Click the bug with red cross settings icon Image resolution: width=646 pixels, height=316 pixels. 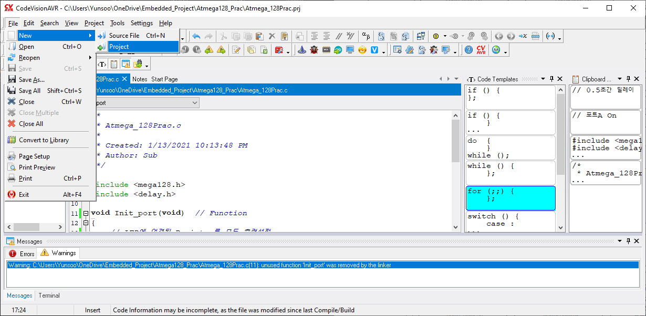point(434,50)
